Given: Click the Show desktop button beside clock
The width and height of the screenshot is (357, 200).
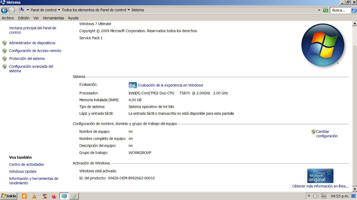Looking at the screenshot, I should coord(354,196).
